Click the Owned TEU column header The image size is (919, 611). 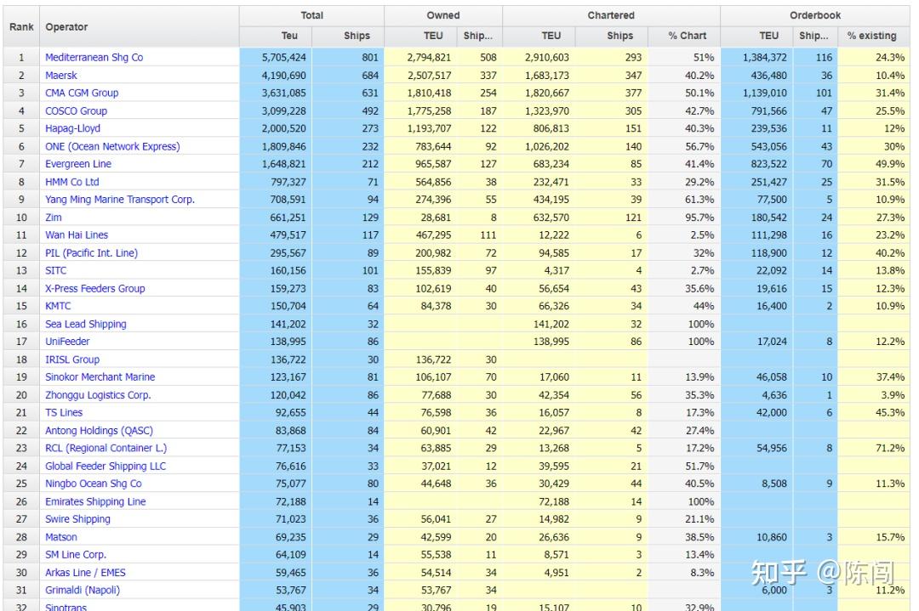coord(431,36)
